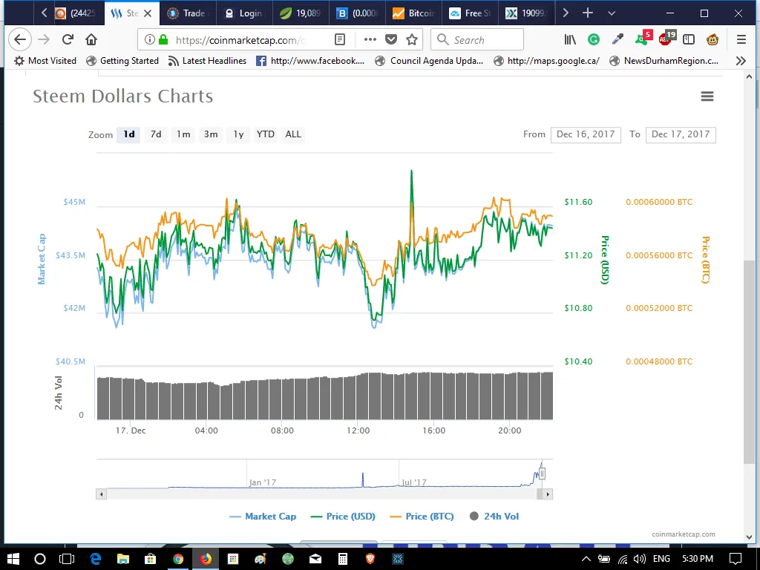The image size is (760, 570).
Task: Select the 1d zoom range
Action: pos(129,134)
